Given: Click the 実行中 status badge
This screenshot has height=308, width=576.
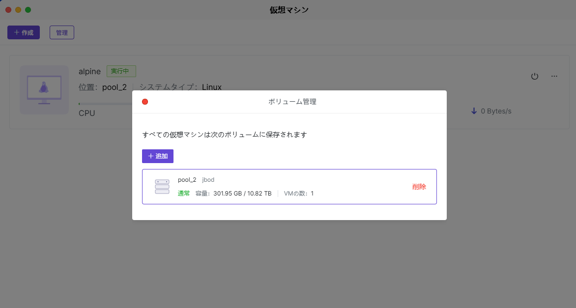Looking at the screenshot, I should 121,71.
